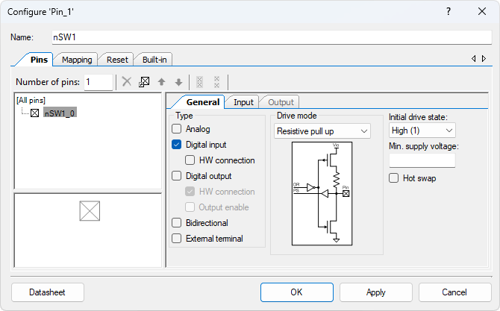The width and height of the screenshot is (500, 311).
Task: Click the pair pins toolbar icon
Action: pos(199,82)
